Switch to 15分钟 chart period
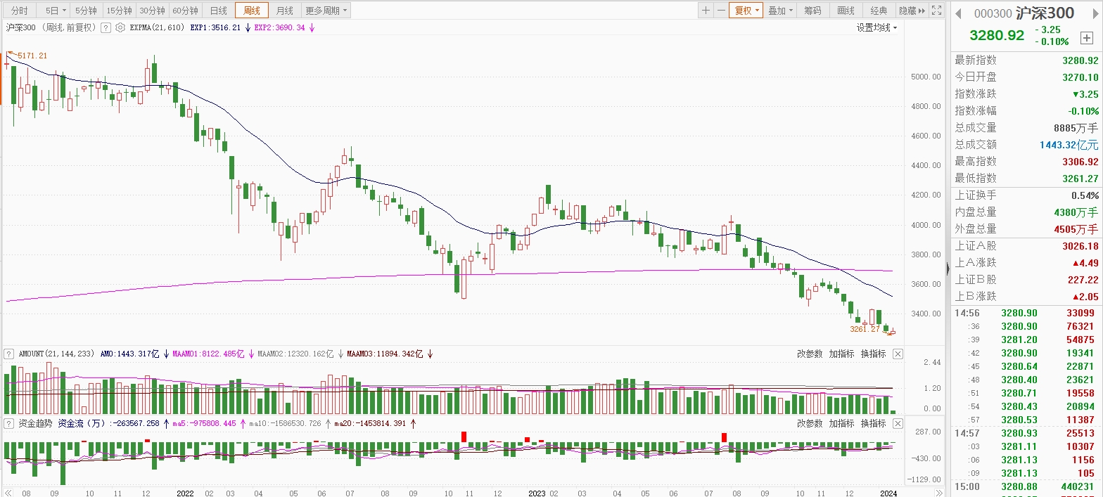This screenshot has width=1103, height=497. (x=119, y=11)
